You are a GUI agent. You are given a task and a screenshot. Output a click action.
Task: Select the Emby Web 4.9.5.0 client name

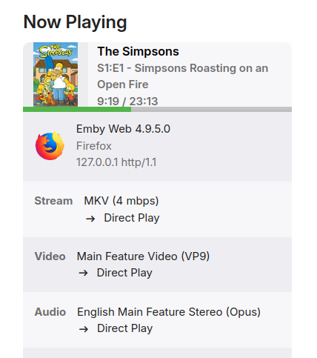pos(123,129)
